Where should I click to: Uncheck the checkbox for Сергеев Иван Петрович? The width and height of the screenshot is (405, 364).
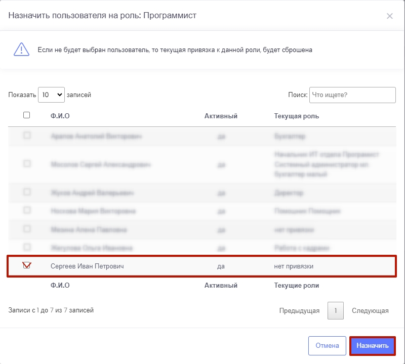27,266
